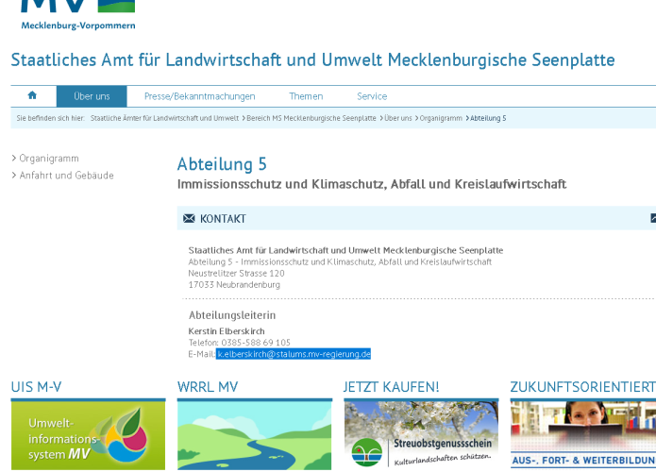Click the Über uns breadcrumb link
The width and height of the screenshot is (656, 472).
pos(398,118)
